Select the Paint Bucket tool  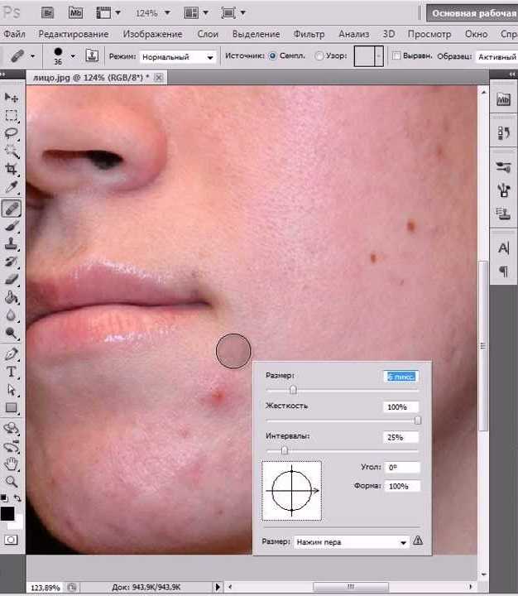[x=12, y=297]
